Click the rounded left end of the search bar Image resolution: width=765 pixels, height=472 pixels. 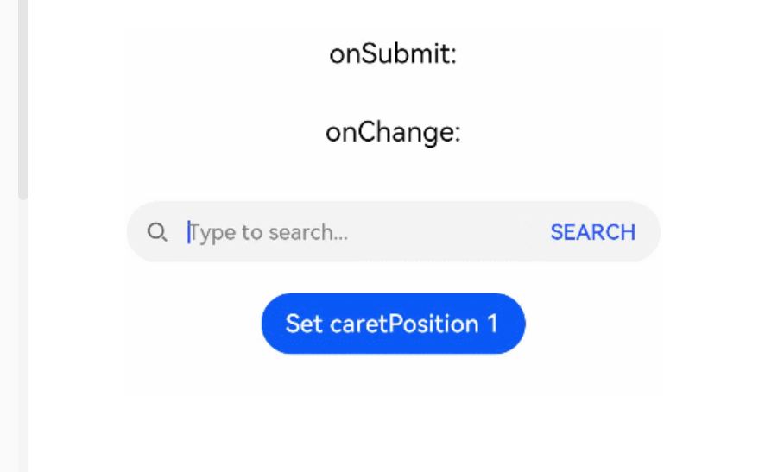pos(136,232)
